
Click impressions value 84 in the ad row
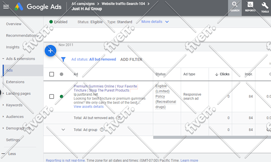tap(251, 96)
